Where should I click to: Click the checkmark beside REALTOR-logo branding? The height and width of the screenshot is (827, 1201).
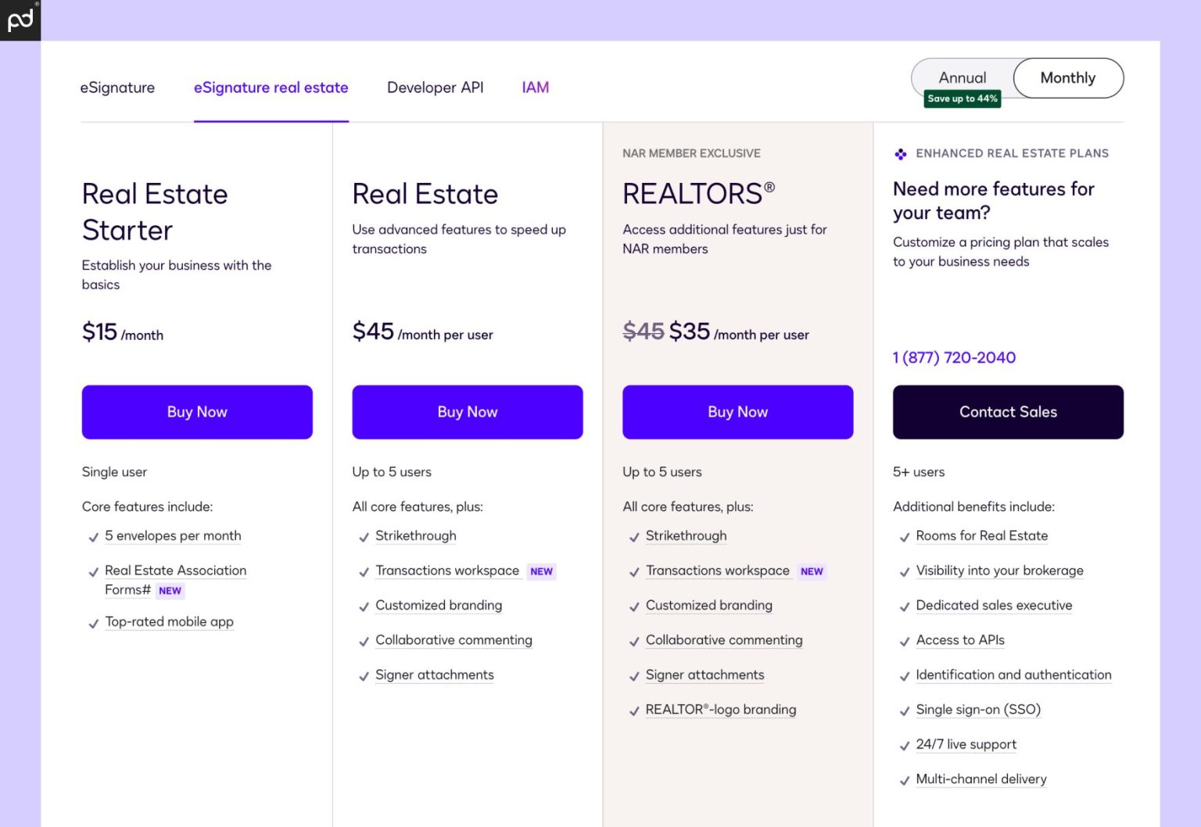point(634,711)
